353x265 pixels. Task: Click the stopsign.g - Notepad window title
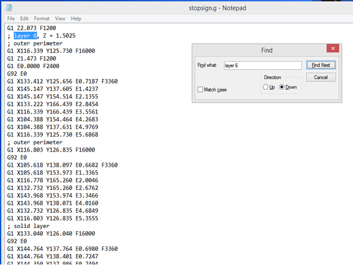[218, 8]
